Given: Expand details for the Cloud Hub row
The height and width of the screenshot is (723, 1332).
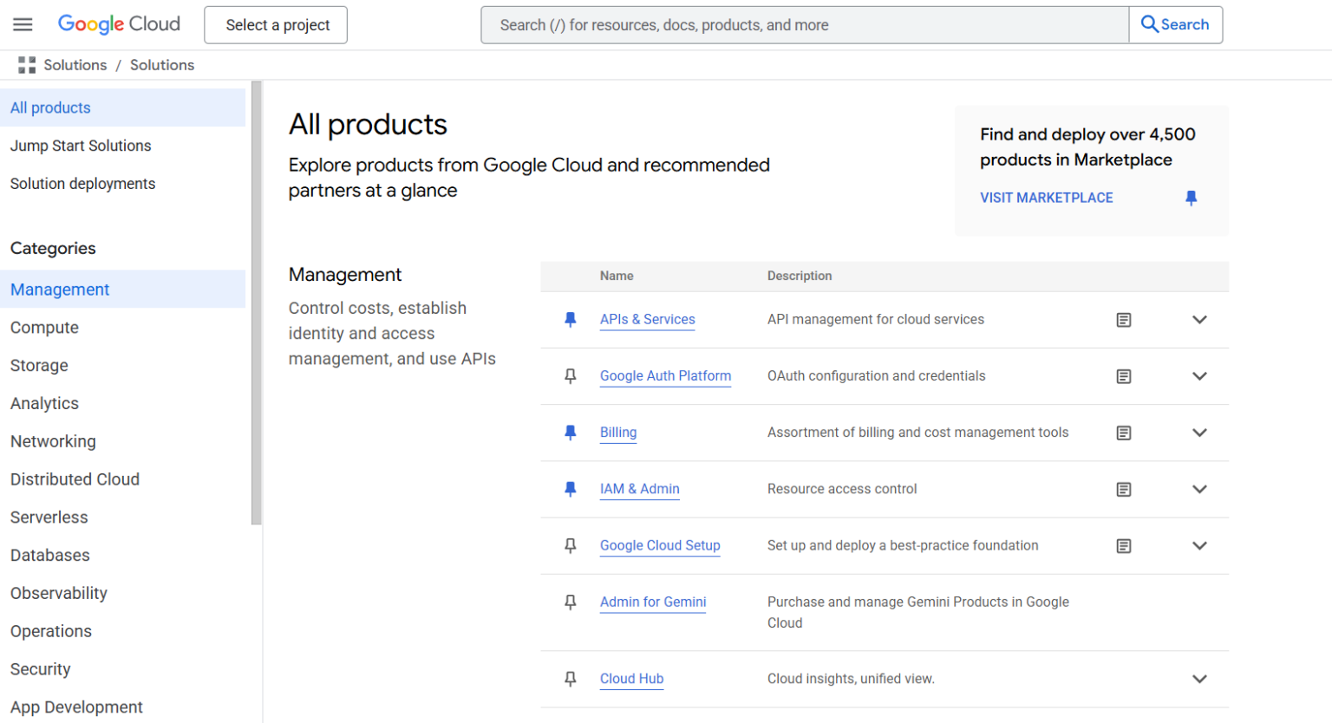Looking at the screenshot, I should [x=1199, y=679].
